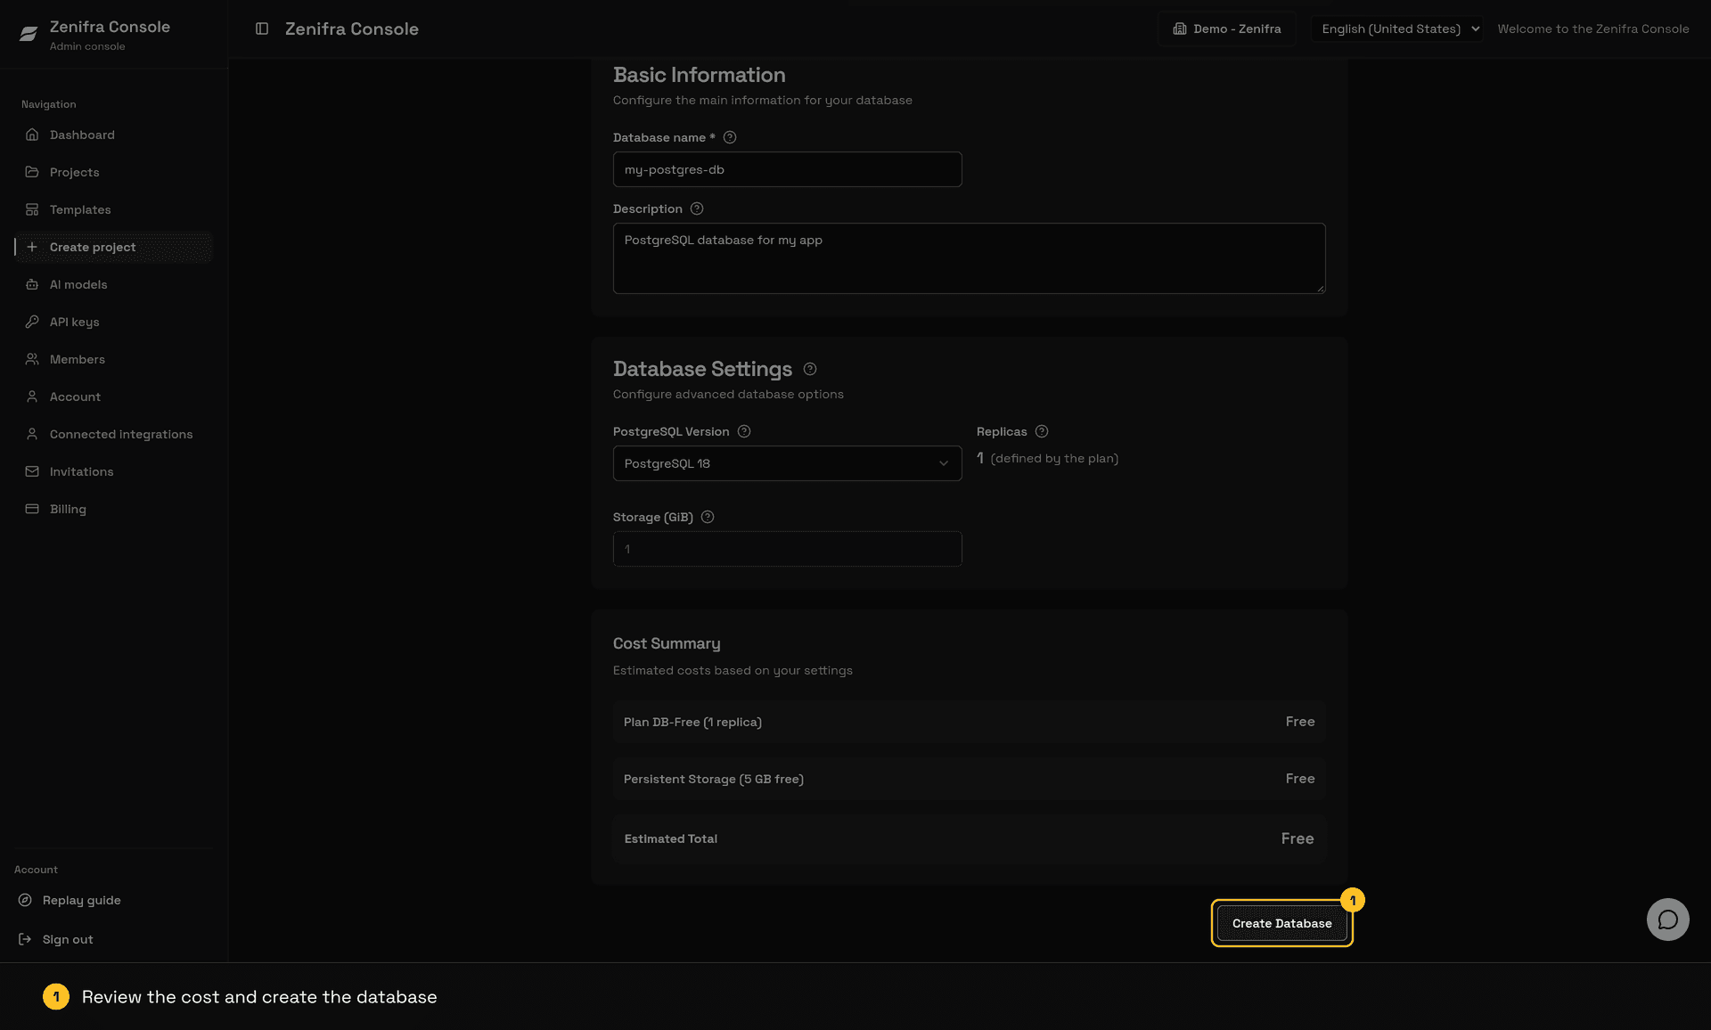Click the 'Estimated Total' row
This screenshot has height=1030, width=1711.
[969, 838]
